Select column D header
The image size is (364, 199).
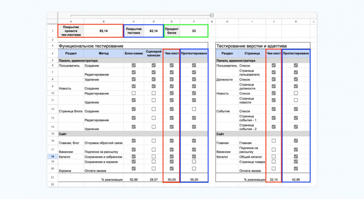click(x=154, y=21)
